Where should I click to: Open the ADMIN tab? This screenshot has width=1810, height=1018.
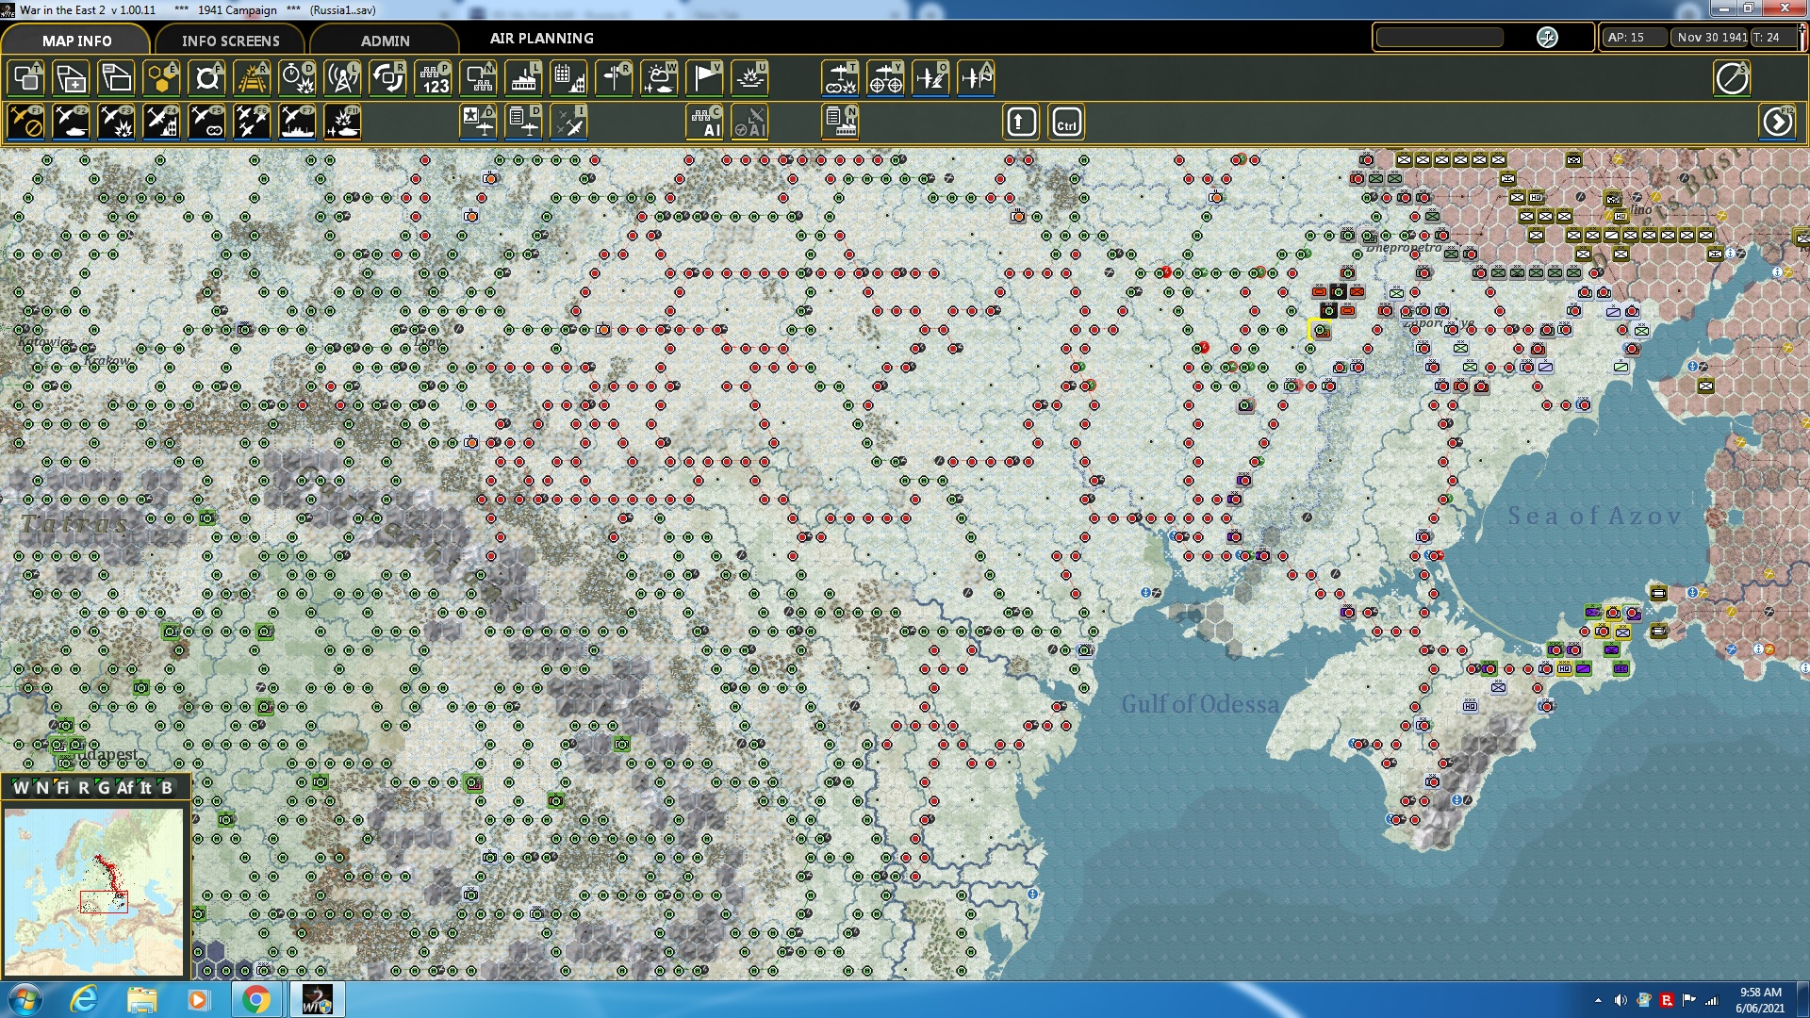tap(385, 41)
